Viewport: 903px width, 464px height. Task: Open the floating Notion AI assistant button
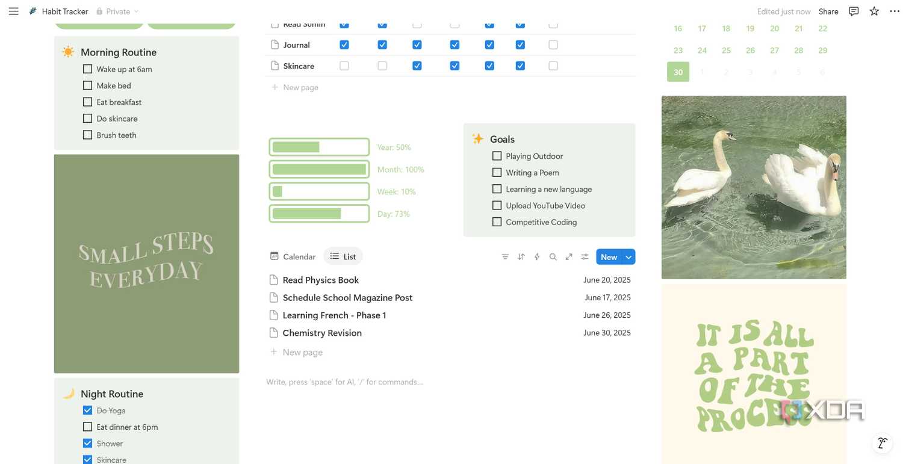(x=882, y=443)
